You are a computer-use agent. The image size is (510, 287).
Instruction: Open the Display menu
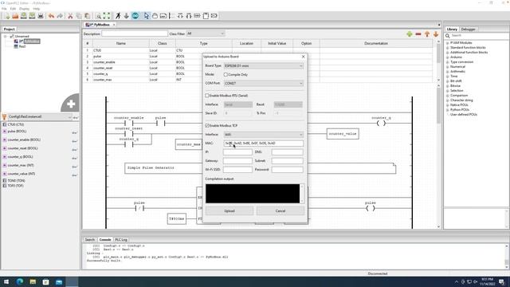25,9
